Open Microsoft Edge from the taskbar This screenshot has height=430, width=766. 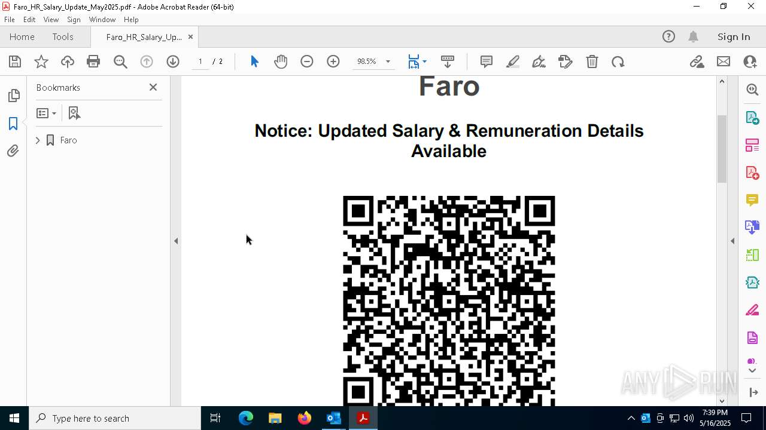pyautogui.click(x=246, y=418)
